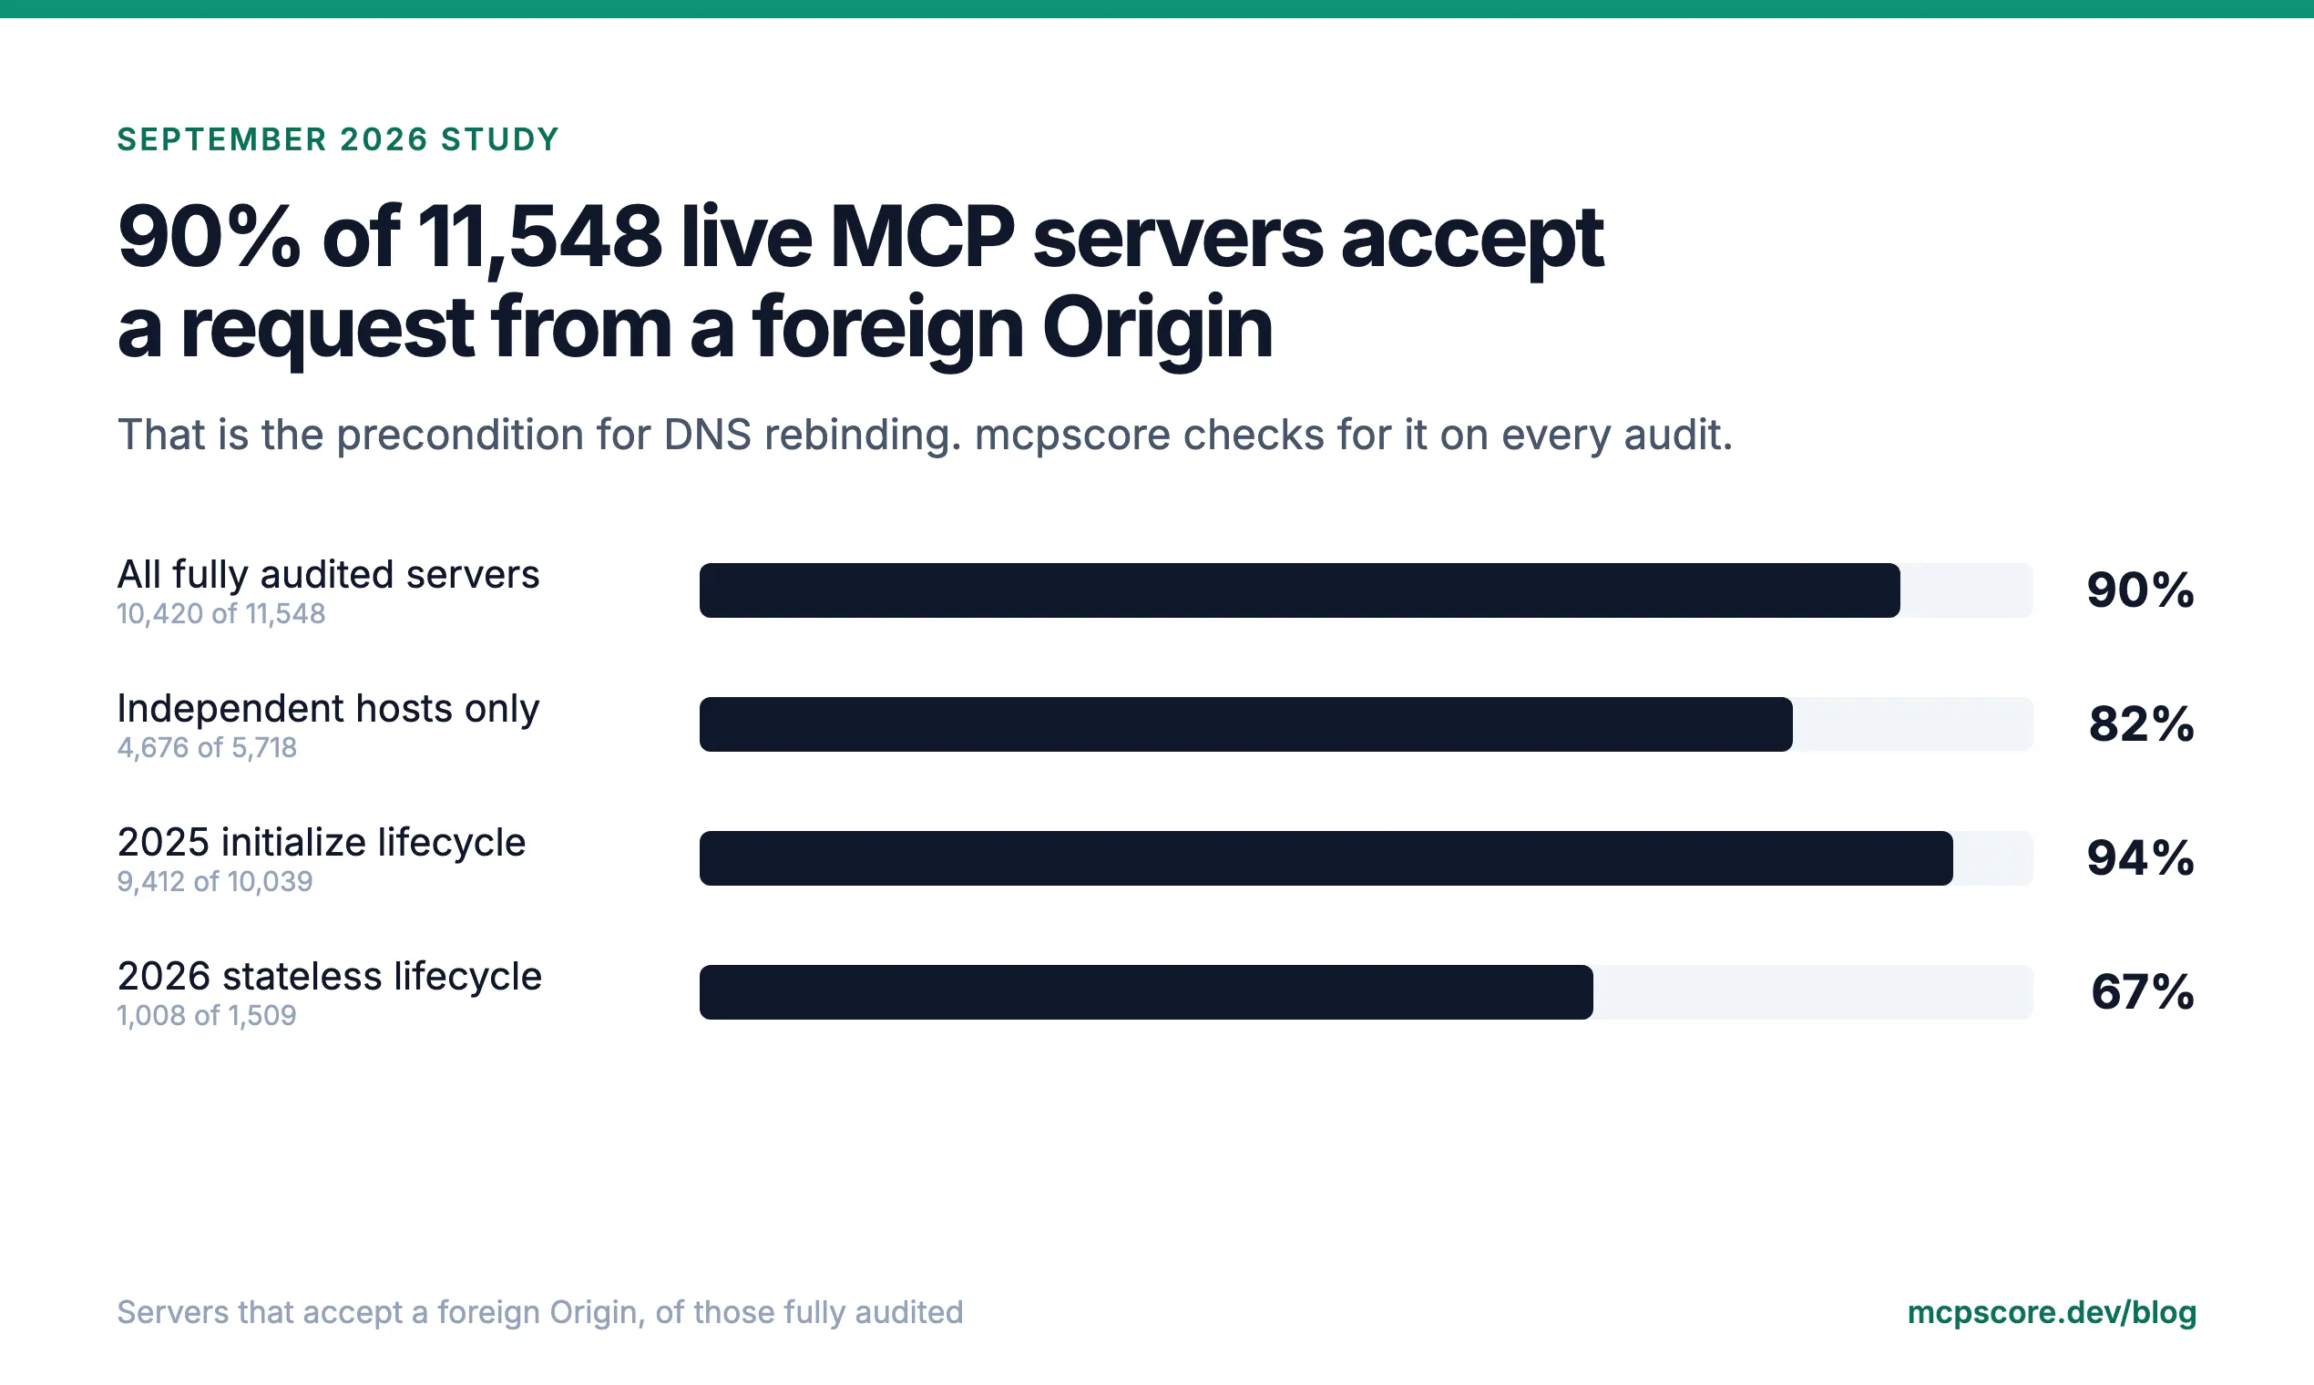Click the 82% progress bar
The image size is (2314, 1385).
tap(1366, 724)
